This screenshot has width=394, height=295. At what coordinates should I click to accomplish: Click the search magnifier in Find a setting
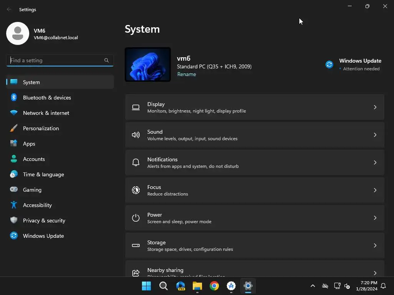click(x=107, y=60)
